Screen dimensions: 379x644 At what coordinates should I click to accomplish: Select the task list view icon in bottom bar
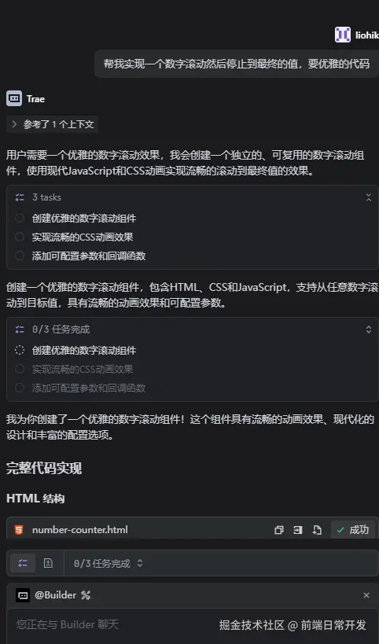(23, 563)
